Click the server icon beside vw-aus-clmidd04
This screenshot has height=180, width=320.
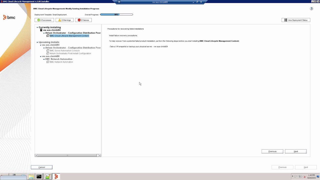point(41,30)
